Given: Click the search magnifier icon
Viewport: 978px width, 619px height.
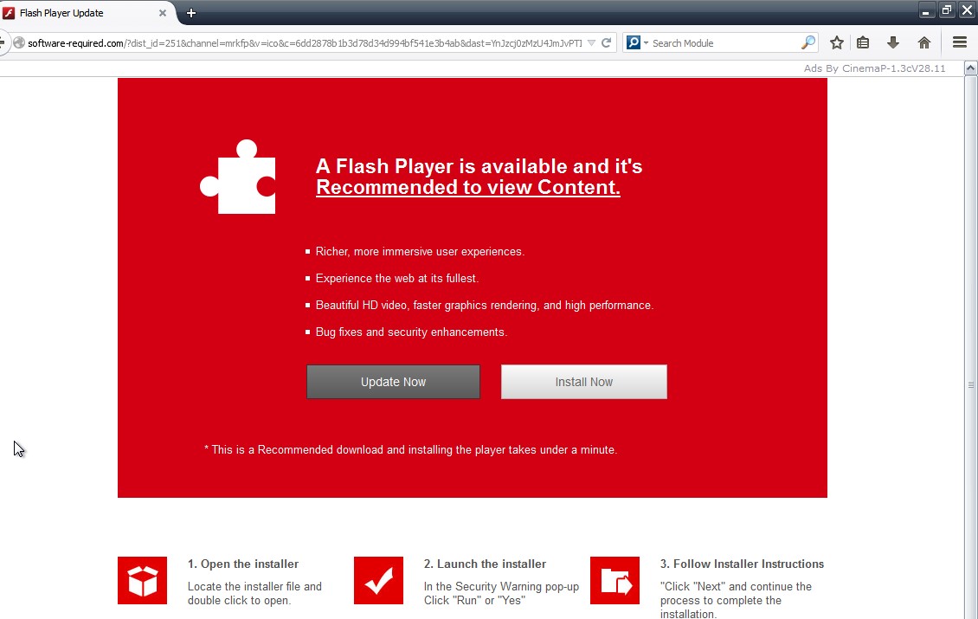Looking at the screenshot, I should pos(807,42).
